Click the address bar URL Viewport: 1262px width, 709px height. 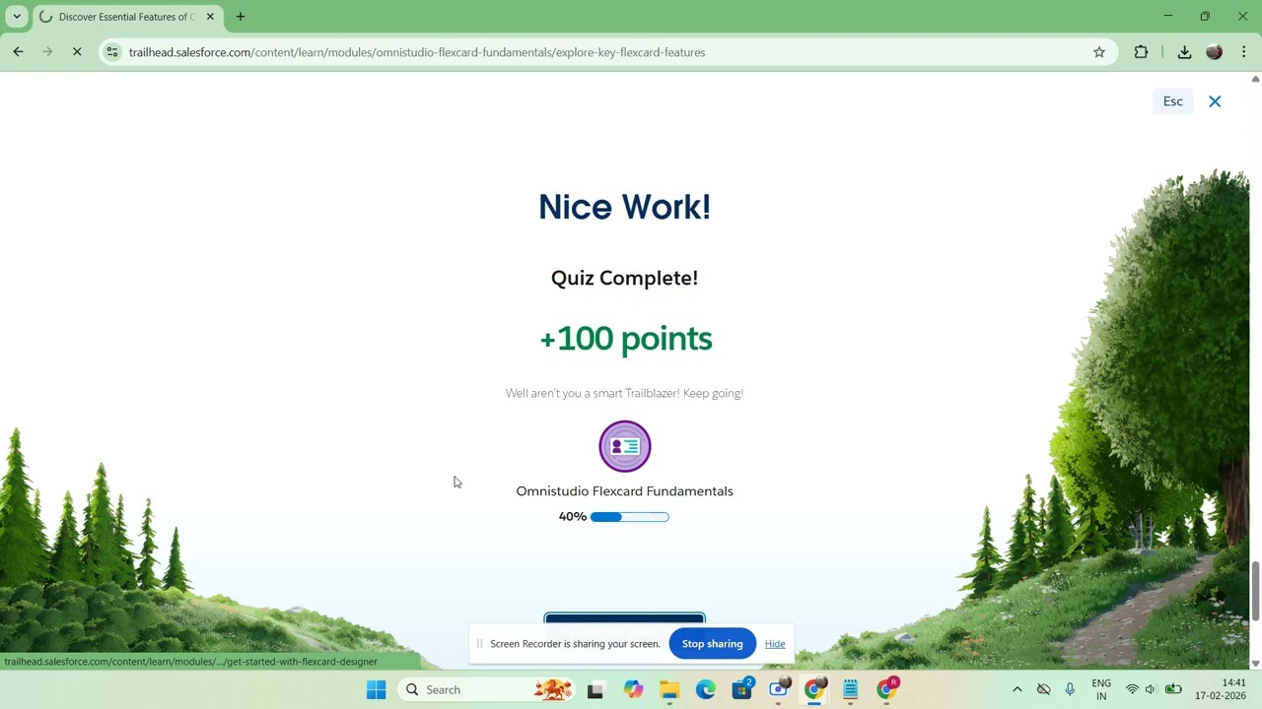pyautogui.click(x=417, y=52)
